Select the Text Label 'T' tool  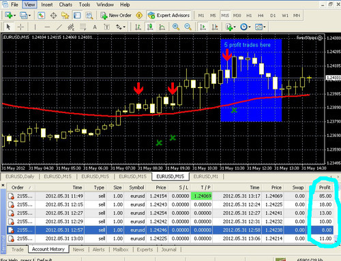106,27
